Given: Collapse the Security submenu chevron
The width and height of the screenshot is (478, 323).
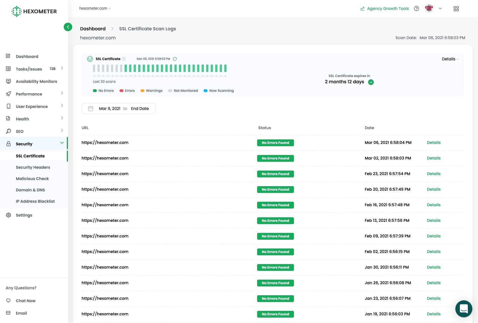Looking at the screenshot, I should coord(62,143).
